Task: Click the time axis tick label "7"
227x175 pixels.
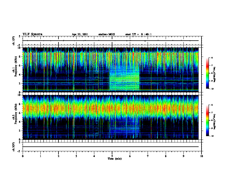Action: [148, 156]
